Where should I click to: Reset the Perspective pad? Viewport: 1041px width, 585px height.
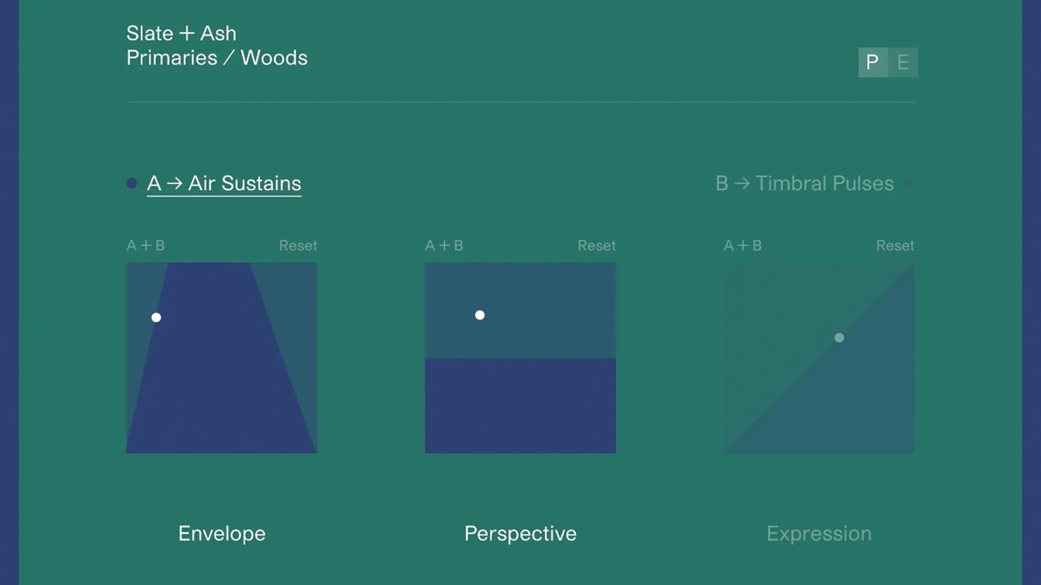(596, 246)
